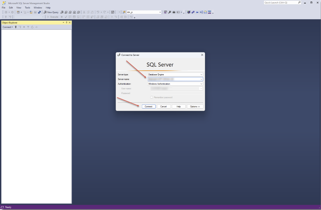Open the Server name combo box arrow
Screen dimensions: 321x210
[x=201, y=79]
